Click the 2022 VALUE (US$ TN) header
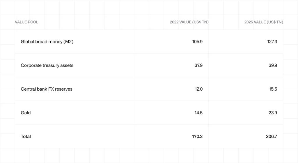 [189, 22]
